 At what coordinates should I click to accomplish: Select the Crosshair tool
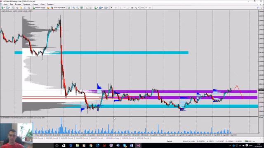[x=116, y=8]
